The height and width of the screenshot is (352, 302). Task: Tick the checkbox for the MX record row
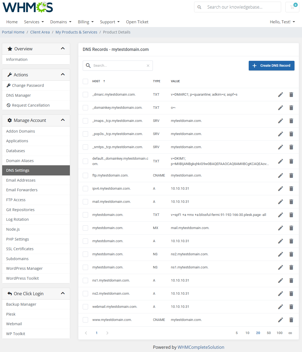coord(85,228)
